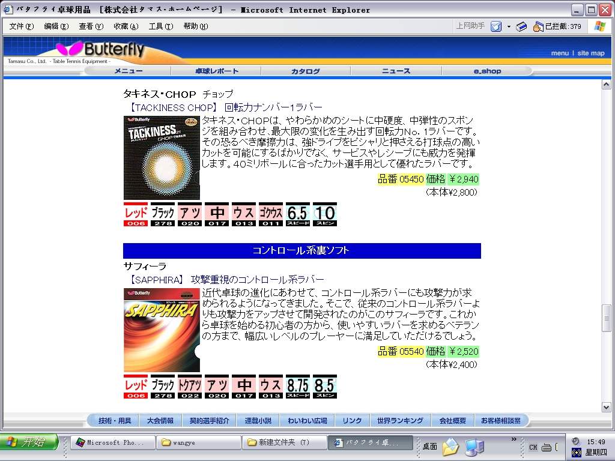Open the 契約選手紹介 bottom navigation link

[x=209, y=421]
